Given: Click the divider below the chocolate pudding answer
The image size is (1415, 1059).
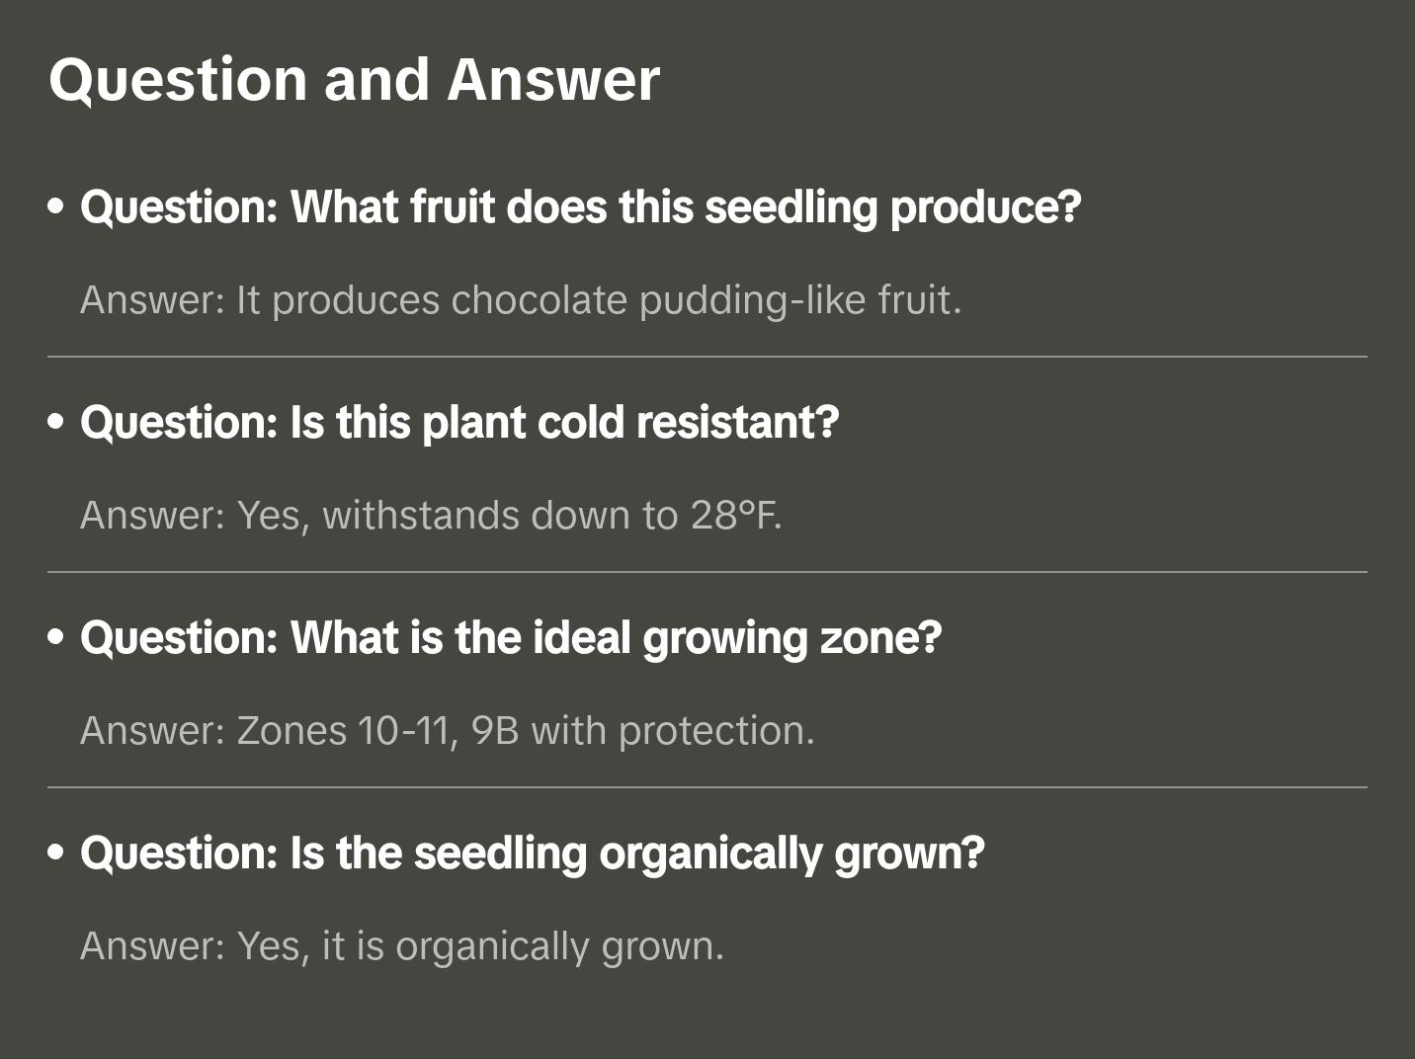Looking at the screenshot, I should coord(707,357).
